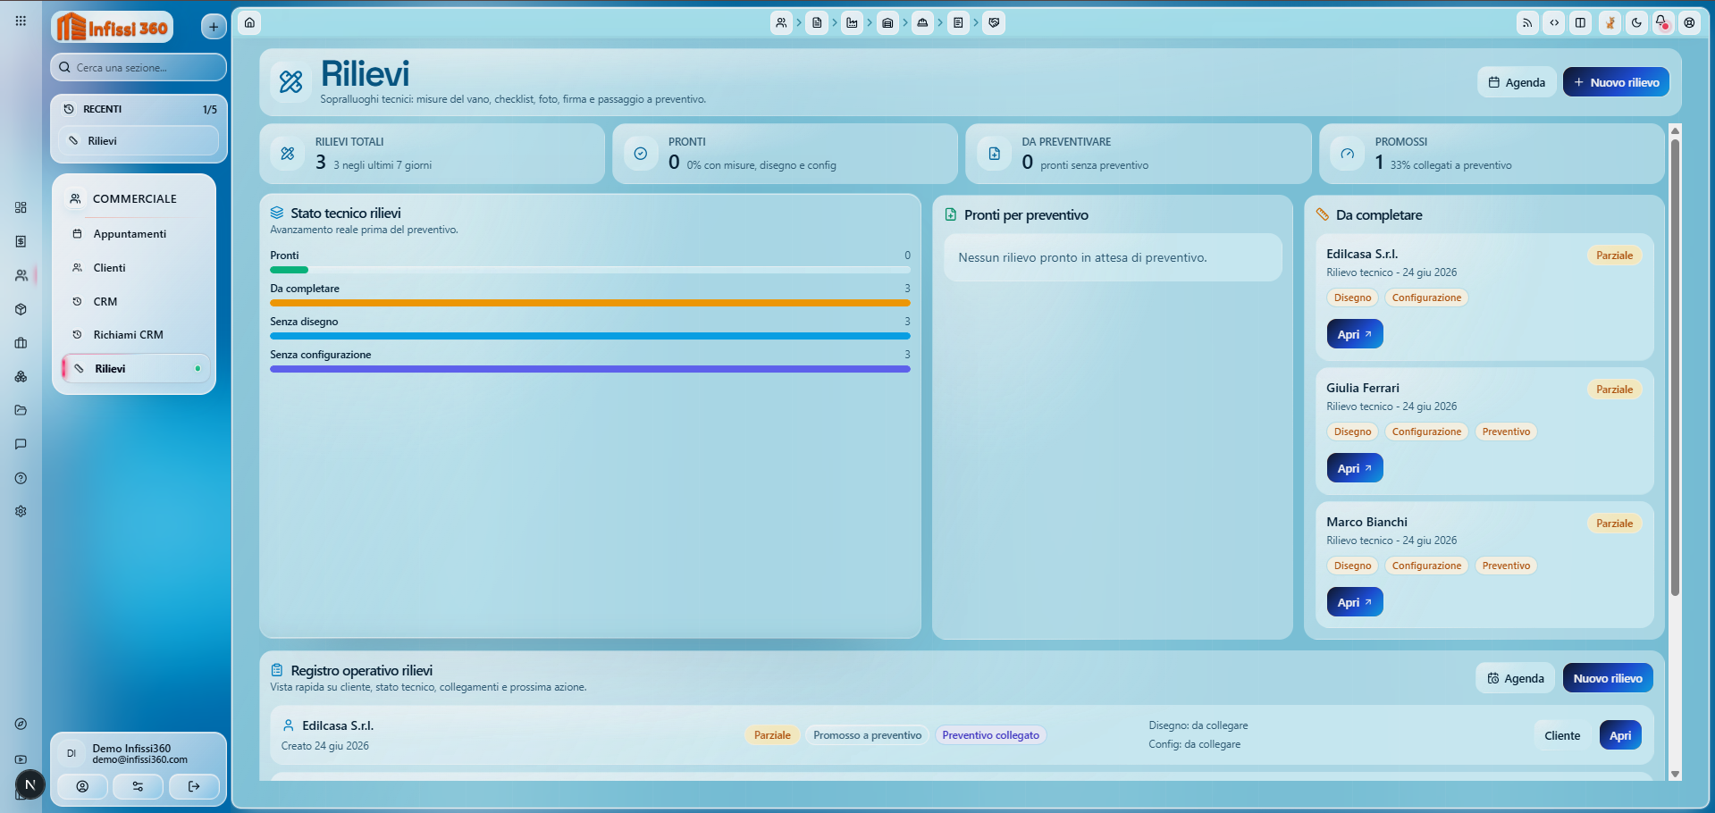This screenshot has height=813, width=1715.
Task: Open the invoice dollar icon in left rail
Action: pyautogui.click(x=21, y=241)
